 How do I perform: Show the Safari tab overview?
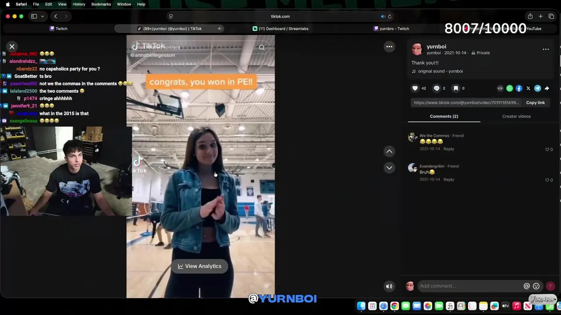click(551, 16)
